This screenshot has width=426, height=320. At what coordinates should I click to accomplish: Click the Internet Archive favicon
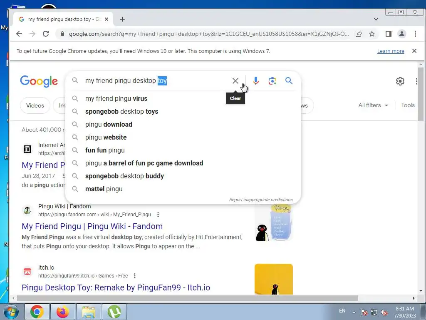[27, 149]
